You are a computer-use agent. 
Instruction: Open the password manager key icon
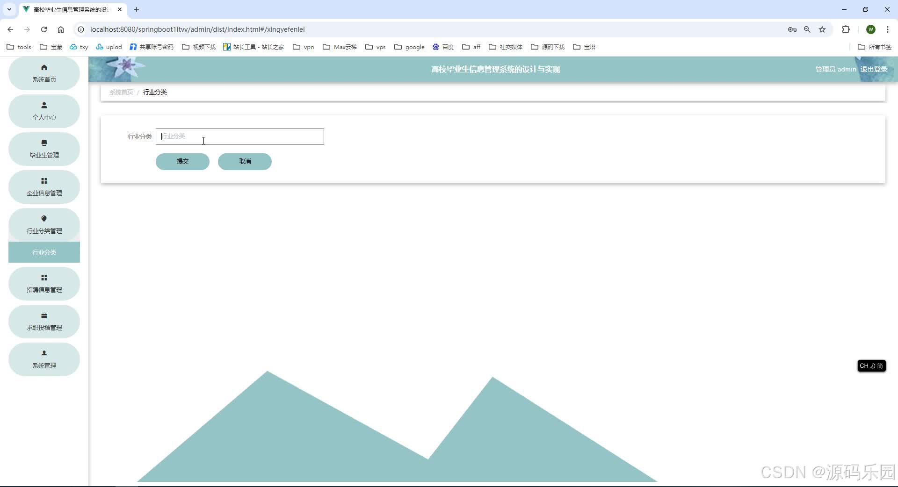point(792,29)
